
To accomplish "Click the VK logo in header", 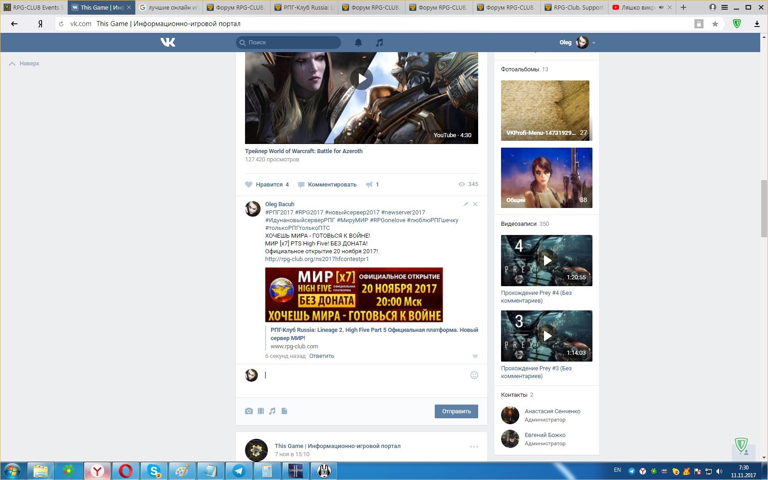I will point(168,43).
